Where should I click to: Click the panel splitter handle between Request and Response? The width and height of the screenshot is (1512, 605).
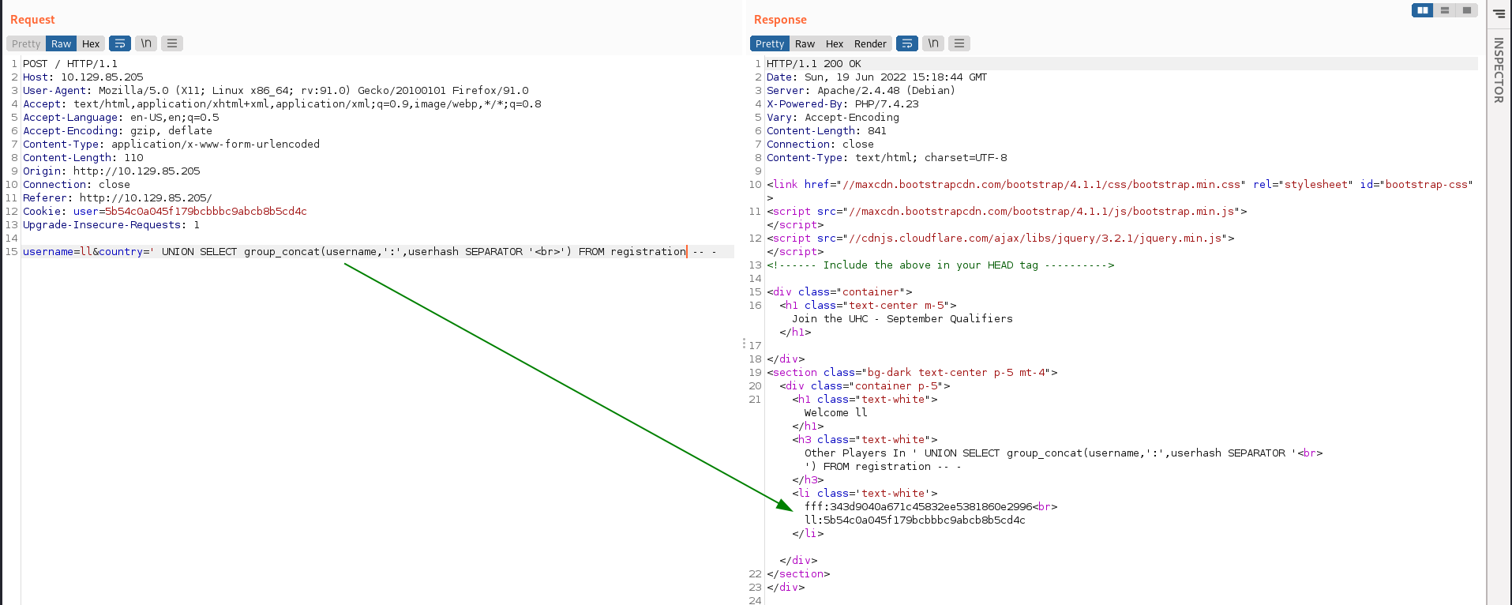[x=744, y=344]
